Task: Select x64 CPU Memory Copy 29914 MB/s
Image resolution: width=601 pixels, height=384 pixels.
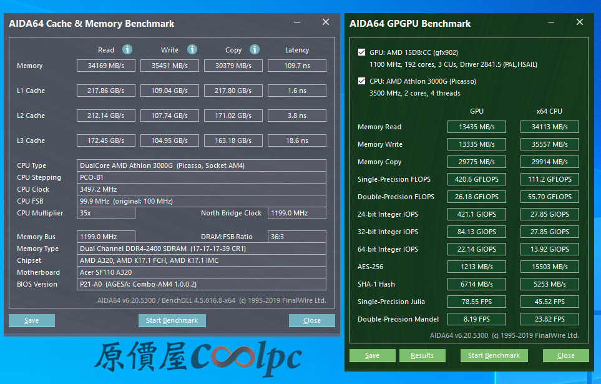Action: point(550,162)
